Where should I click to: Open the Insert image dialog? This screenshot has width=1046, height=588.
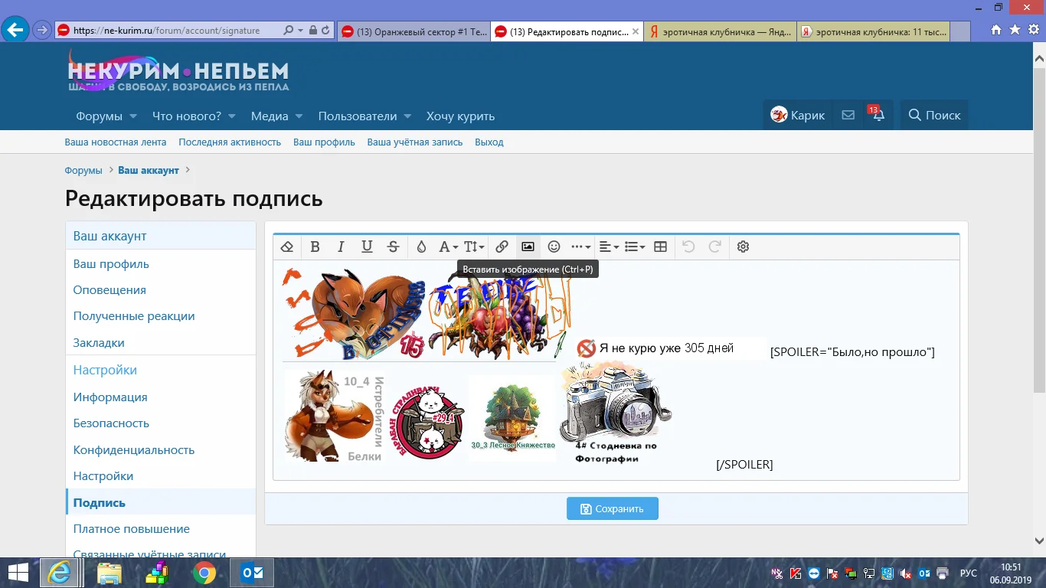click(528, 247)
